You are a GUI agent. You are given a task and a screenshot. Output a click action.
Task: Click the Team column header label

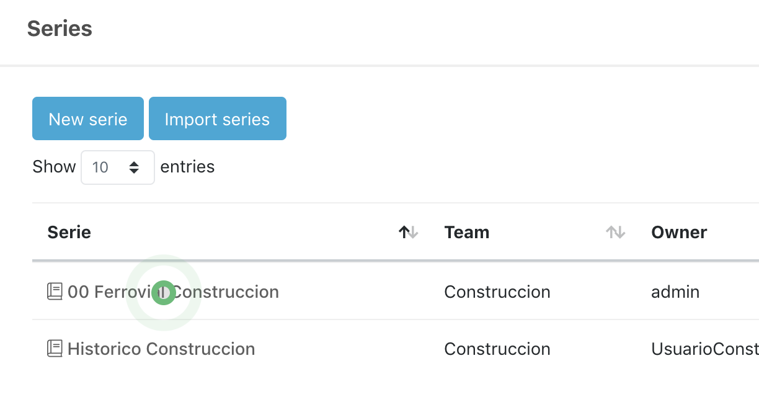(x=467, y=233)
